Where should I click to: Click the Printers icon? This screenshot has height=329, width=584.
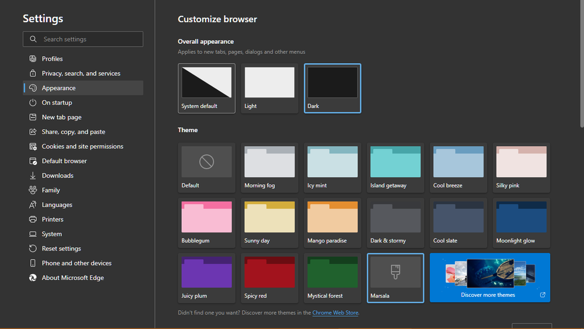pos(33,219)
